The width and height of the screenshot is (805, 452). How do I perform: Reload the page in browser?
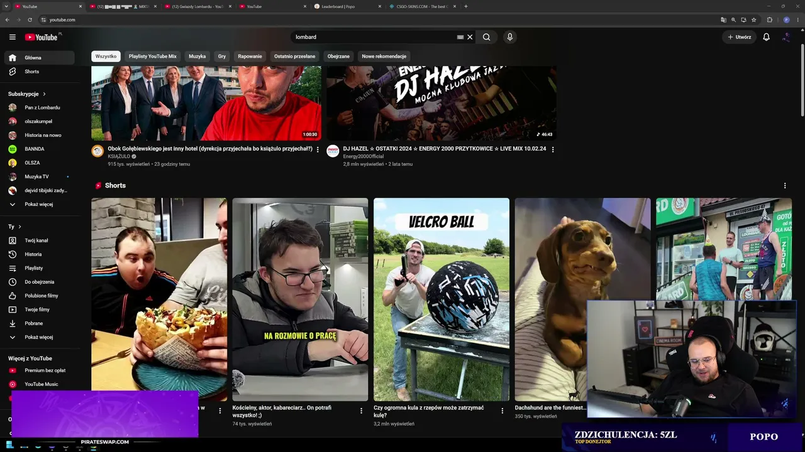30,19
